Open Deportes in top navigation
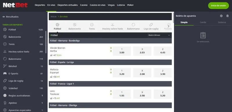This screenshot has width=232, height=112. click(x=40, y=5)
